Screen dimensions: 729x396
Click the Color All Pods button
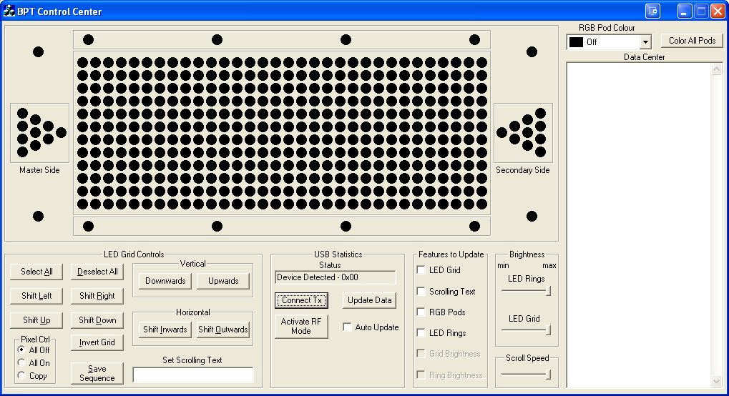[692, 41]
